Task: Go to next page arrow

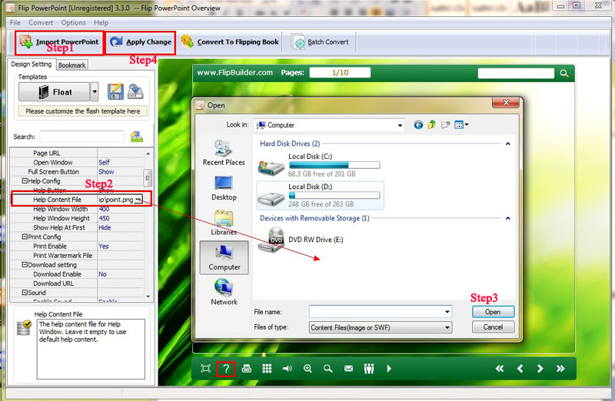Action: tap(540, 369)
